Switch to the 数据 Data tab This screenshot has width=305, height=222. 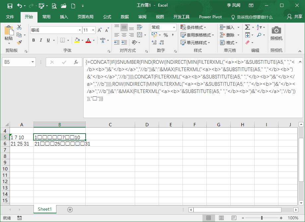(x=125, y=17)
